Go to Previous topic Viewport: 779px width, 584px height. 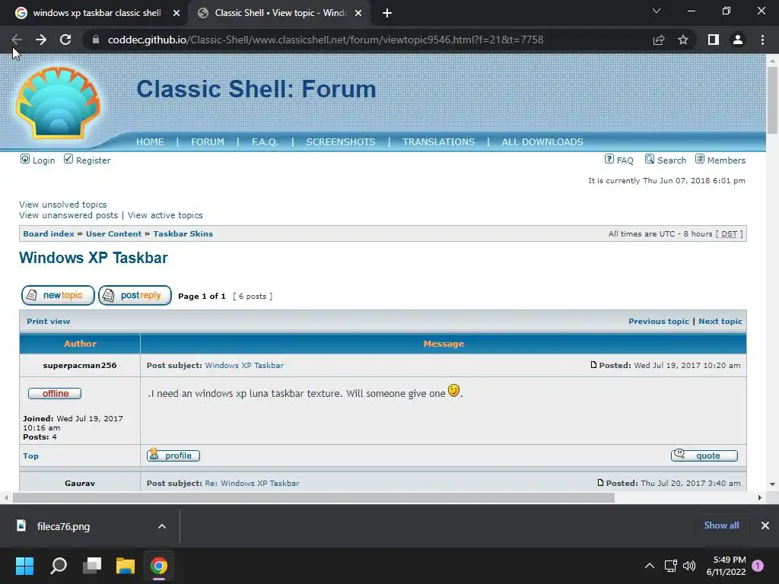click(659, 322)
